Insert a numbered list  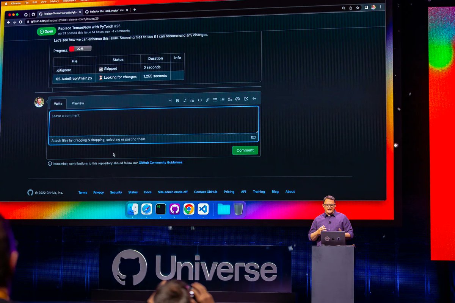click(223, 100)
